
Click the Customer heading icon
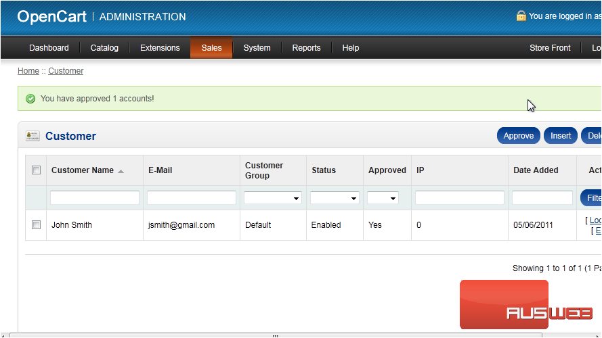(x=33, y=136)
